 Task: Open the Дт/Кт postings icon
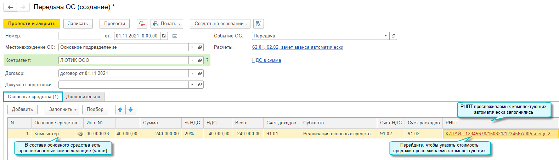coord(142,24)
